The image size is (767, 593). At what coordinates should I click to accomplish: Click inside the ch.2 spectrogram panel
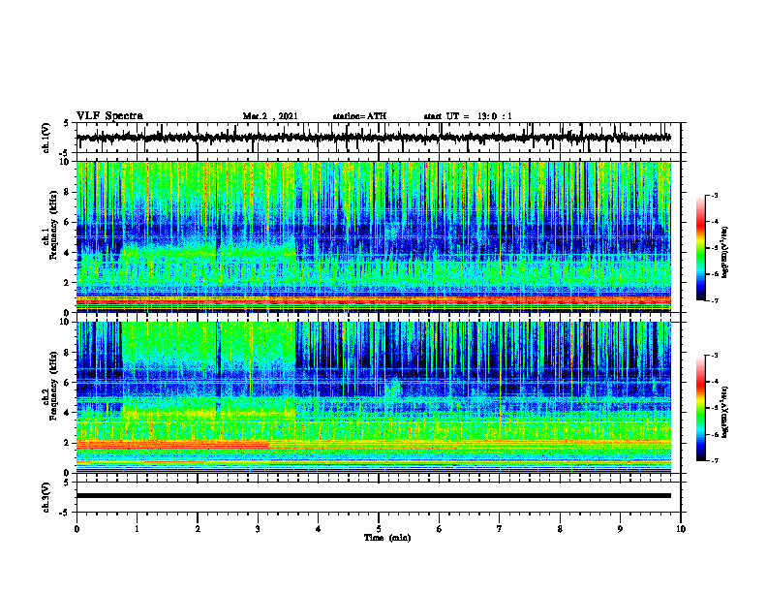[374, 397]
